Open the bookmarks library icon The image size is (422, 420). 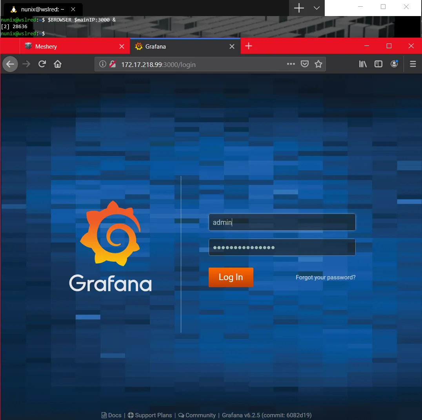pos(362,64)
